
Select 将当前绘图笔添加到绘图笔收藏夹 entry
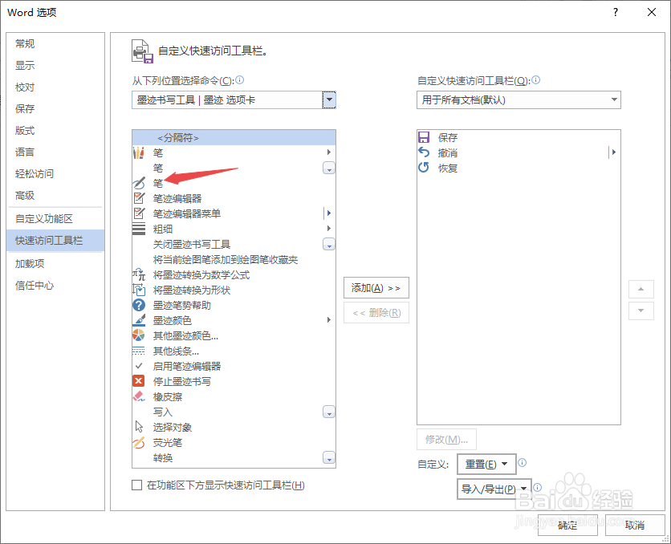click(234, 260)
